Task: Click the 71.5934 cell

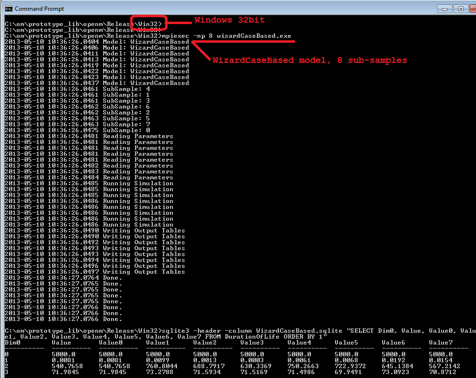Action: point(207,372)
